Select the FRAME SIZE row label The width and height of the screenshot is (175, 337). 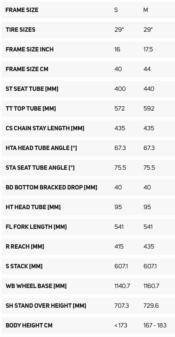click(x=22, y=10)
